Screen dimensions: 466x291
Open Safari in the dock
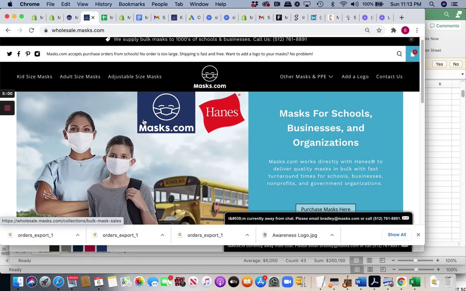pyautogui.click(x=59, y=281)
